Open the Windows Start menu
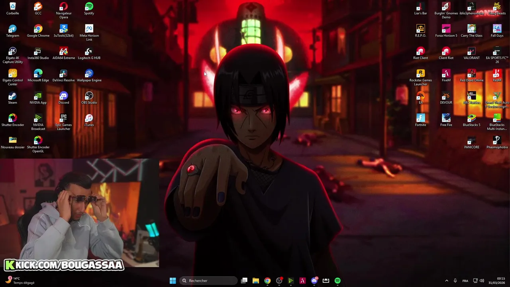The width and height of the screenshot is (510, 287). [x=173, y=281]
